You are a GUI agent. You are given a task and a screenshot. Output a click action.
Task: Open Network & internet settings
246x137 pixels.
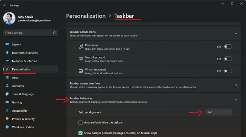[31, 61]
